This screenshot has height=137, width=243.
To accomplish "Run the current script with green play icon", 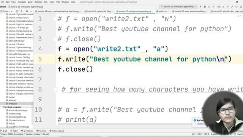I will pos(200,7).
